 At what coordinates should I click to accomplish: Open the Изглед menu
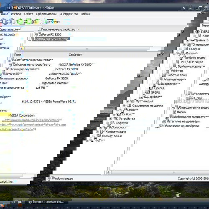tap(16, 14)
